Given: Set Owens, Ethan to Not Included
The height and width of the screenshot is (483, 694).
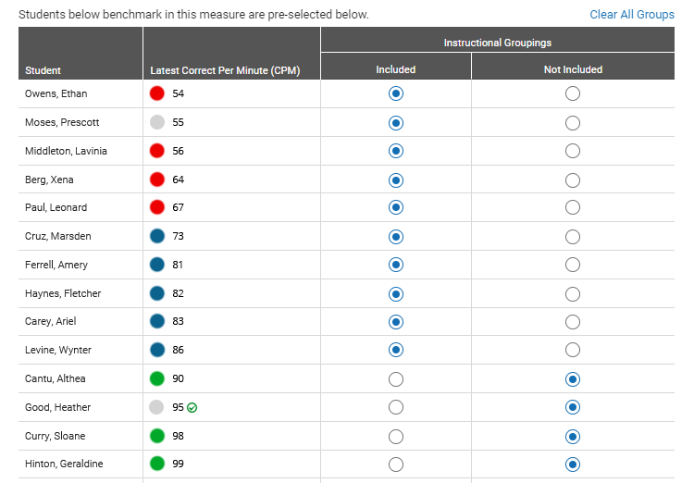Looking at the screenshot, I should pos(573,93).
